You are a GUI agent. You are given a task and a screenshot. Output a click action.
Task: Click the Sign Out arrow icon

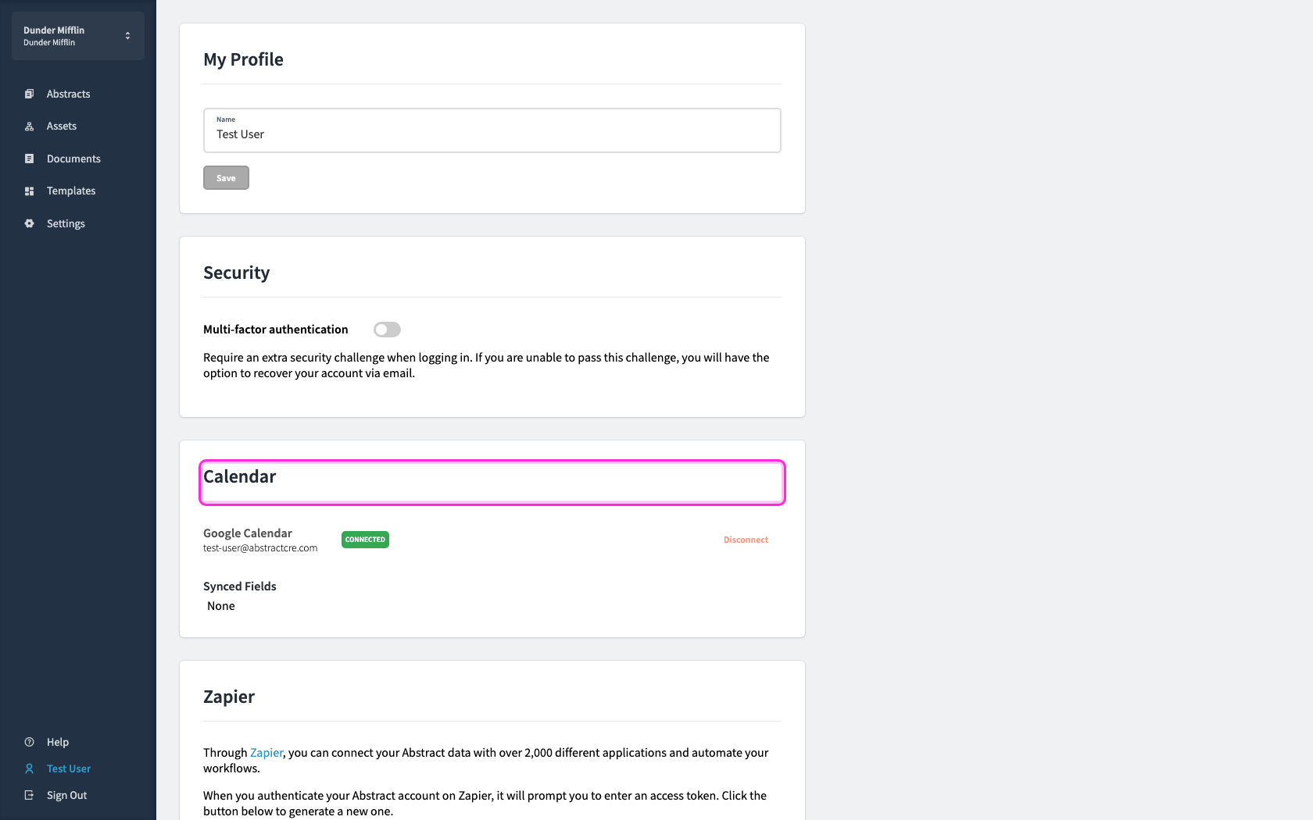[x=29, y=795]
